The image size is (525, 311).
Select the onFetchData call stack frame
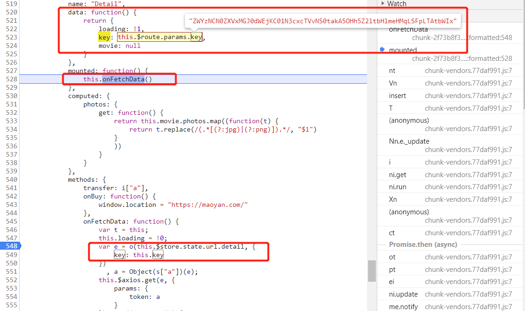(409, 30)
